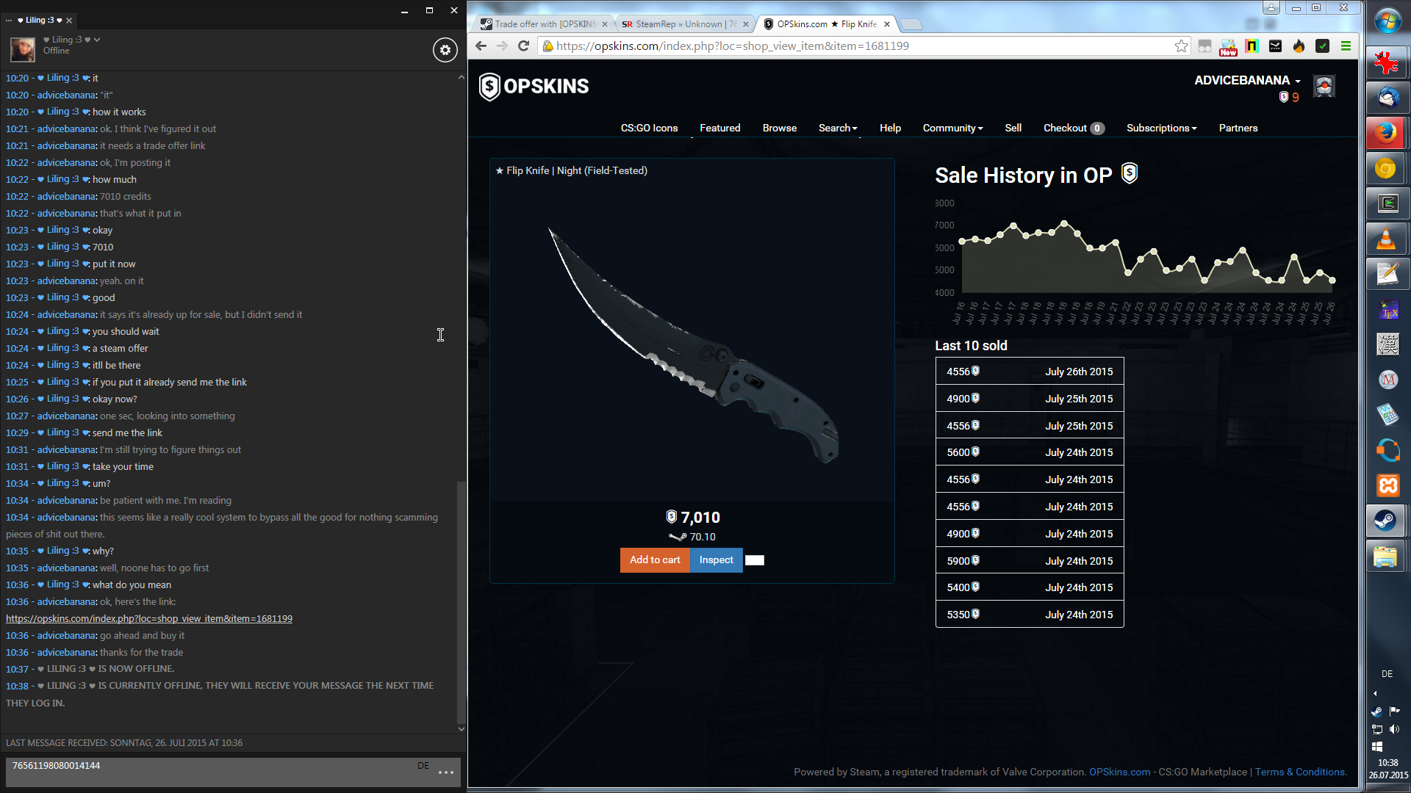
Task: Open Steam chat settings gear
Action: [445, 50]
